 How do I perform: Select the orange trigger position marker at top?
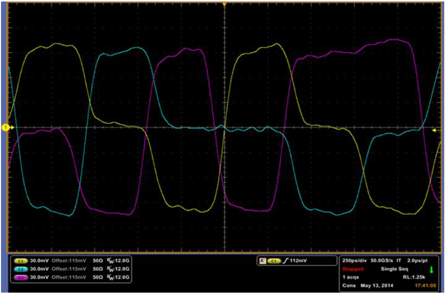point(224,4)
